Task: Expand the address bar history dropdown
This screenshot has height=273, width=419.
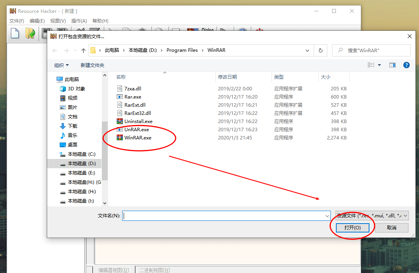Action: point(307,51)
